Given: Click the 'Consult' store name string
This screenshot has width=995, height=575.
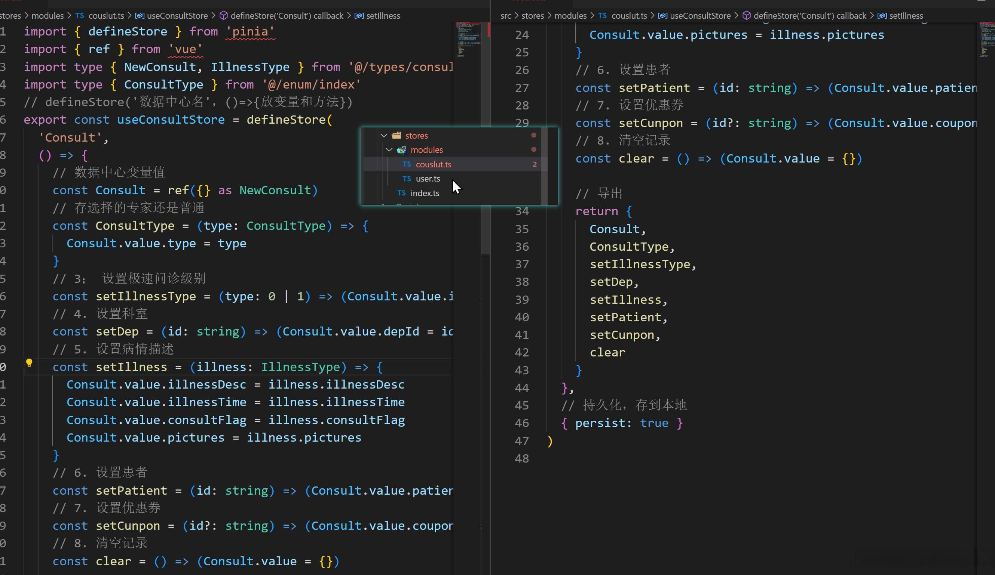Looking at the screenshot, I should pyautogui.click(x=70, y=137).
